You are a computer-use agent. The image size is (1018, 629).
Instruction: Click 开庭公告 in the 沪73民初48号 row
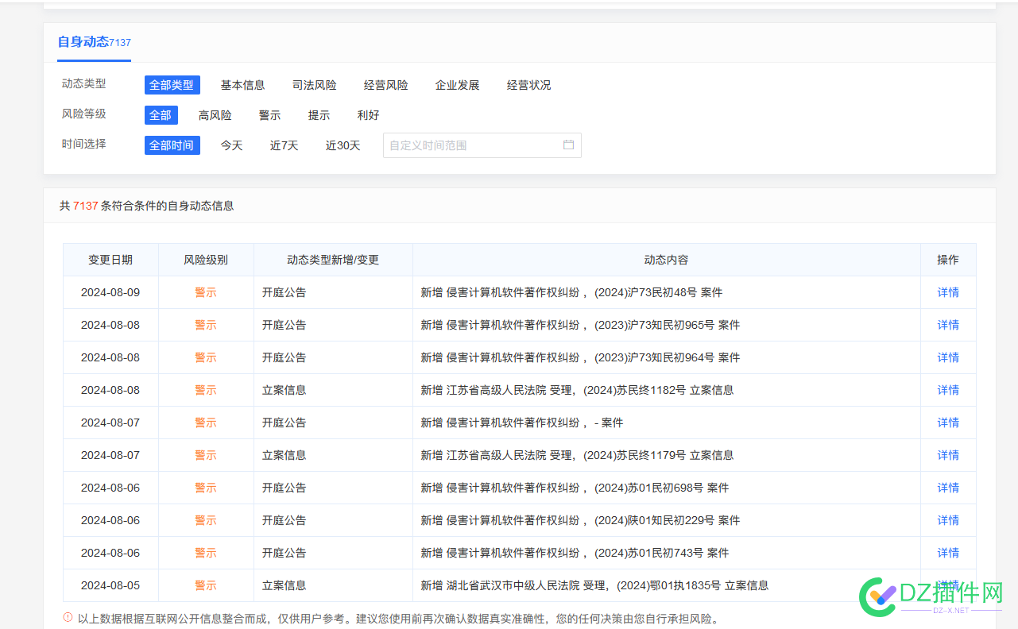click(x=284, y=292)
